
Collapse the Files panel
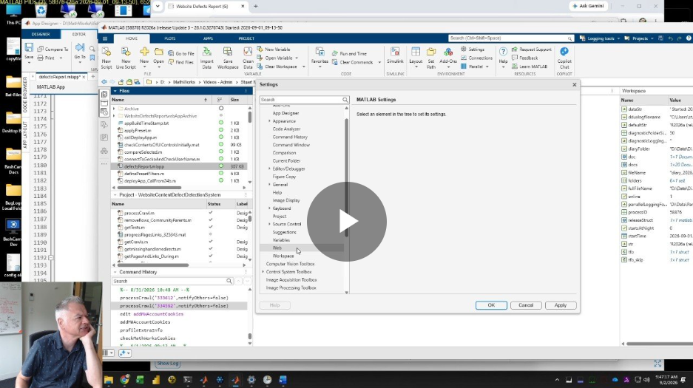115,91
